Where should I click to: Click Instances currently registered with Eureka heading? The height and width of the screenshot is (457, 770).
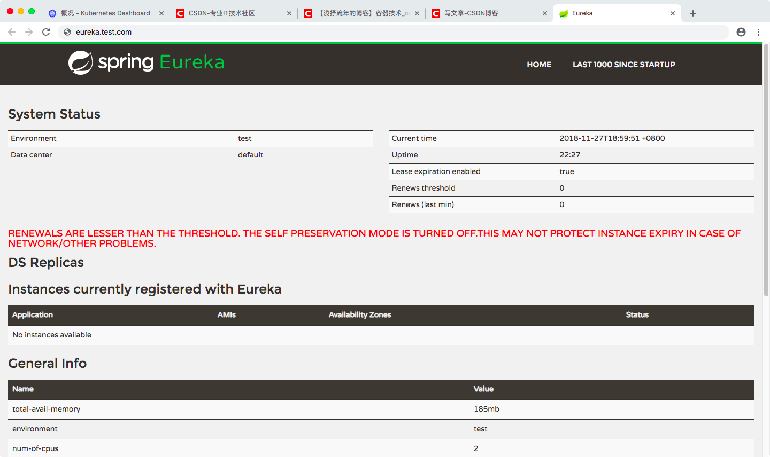pos(145,289)
